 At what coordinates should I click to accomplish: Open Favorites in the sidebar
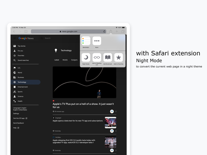19,55
